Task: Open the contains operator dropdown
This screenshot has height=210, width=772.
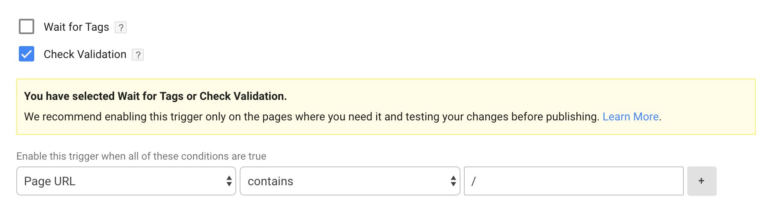Action: [350, 181]
